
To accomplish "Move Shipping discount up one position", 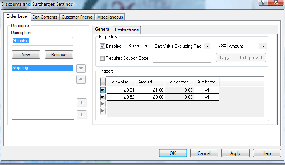I will point(81,80).
